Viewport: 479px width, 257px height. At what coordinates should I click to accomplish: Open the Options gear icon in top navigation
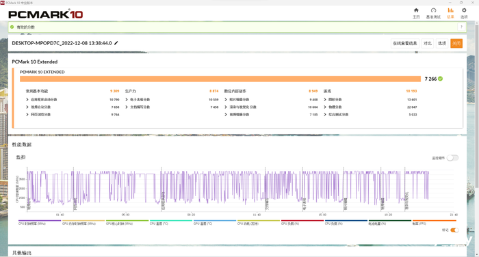464,10
